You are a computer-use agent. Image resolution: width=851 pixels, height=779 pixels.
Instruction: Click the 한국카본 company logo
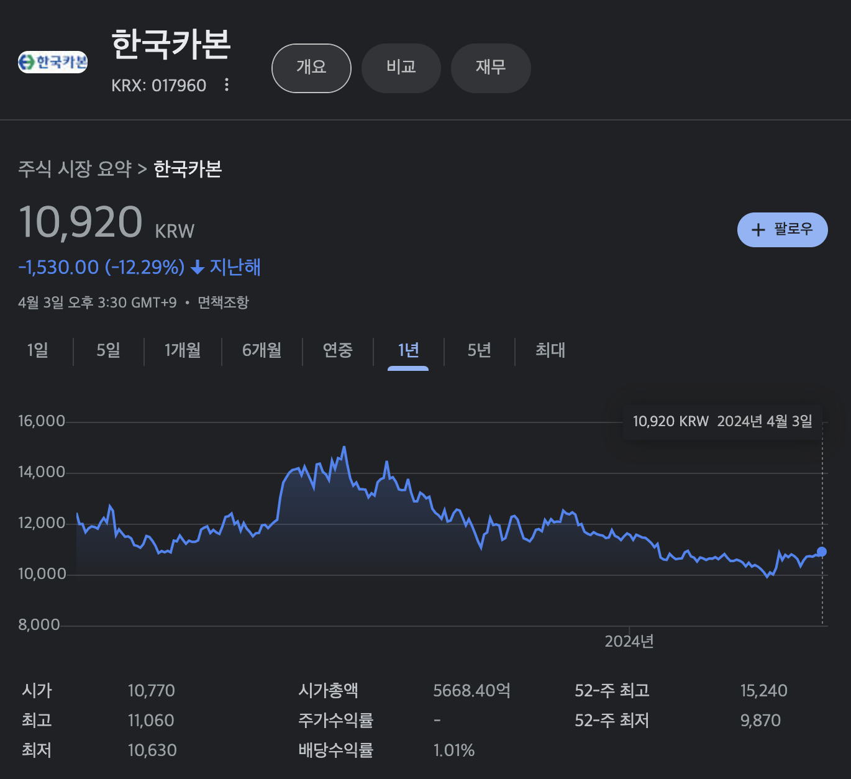tap(53, 62)
